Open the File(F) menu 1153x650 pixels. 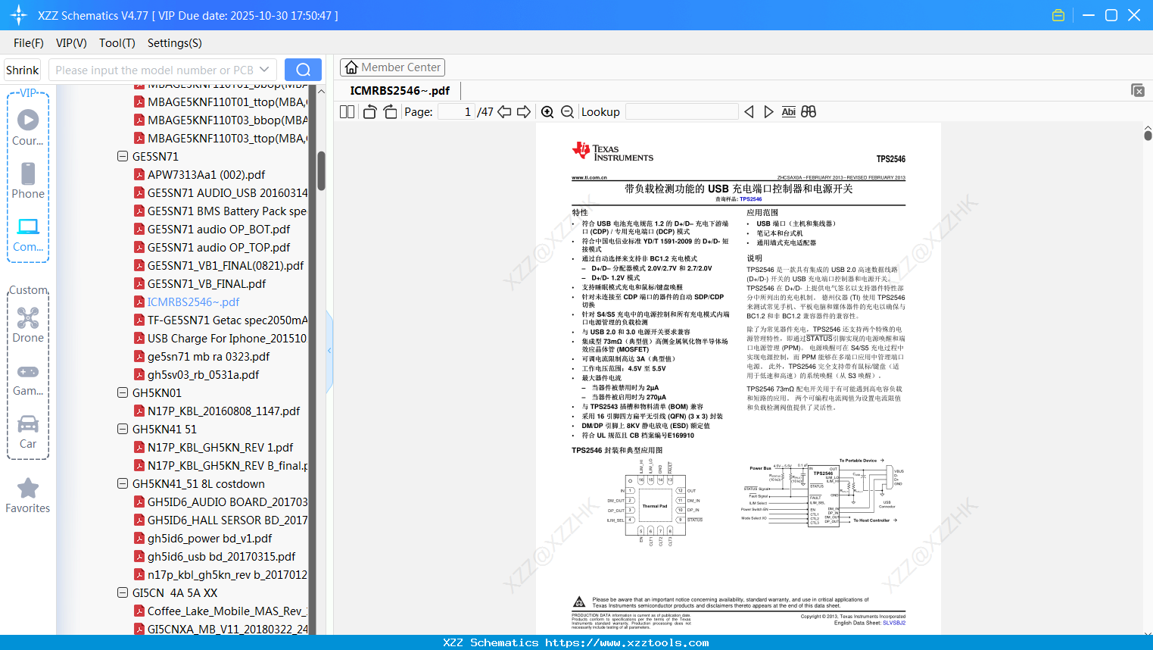pyautogui.click(x=29, y=43)
